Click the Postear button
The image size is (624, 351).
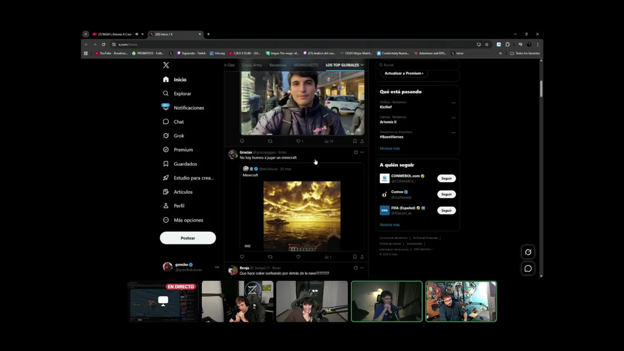[188, 238]
